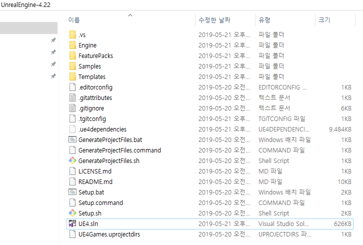Select the Engine folder name
The image size is (363, 245).
pyautogui.click(x=87, y=45)
